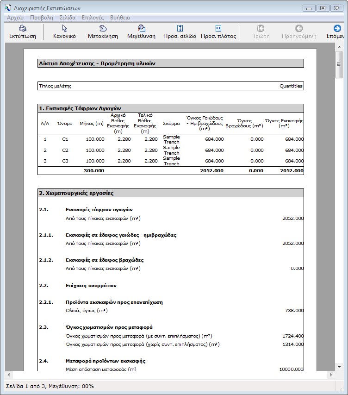
Task: Open the Βοήθεια menu
Action: (x=120, y=18)
